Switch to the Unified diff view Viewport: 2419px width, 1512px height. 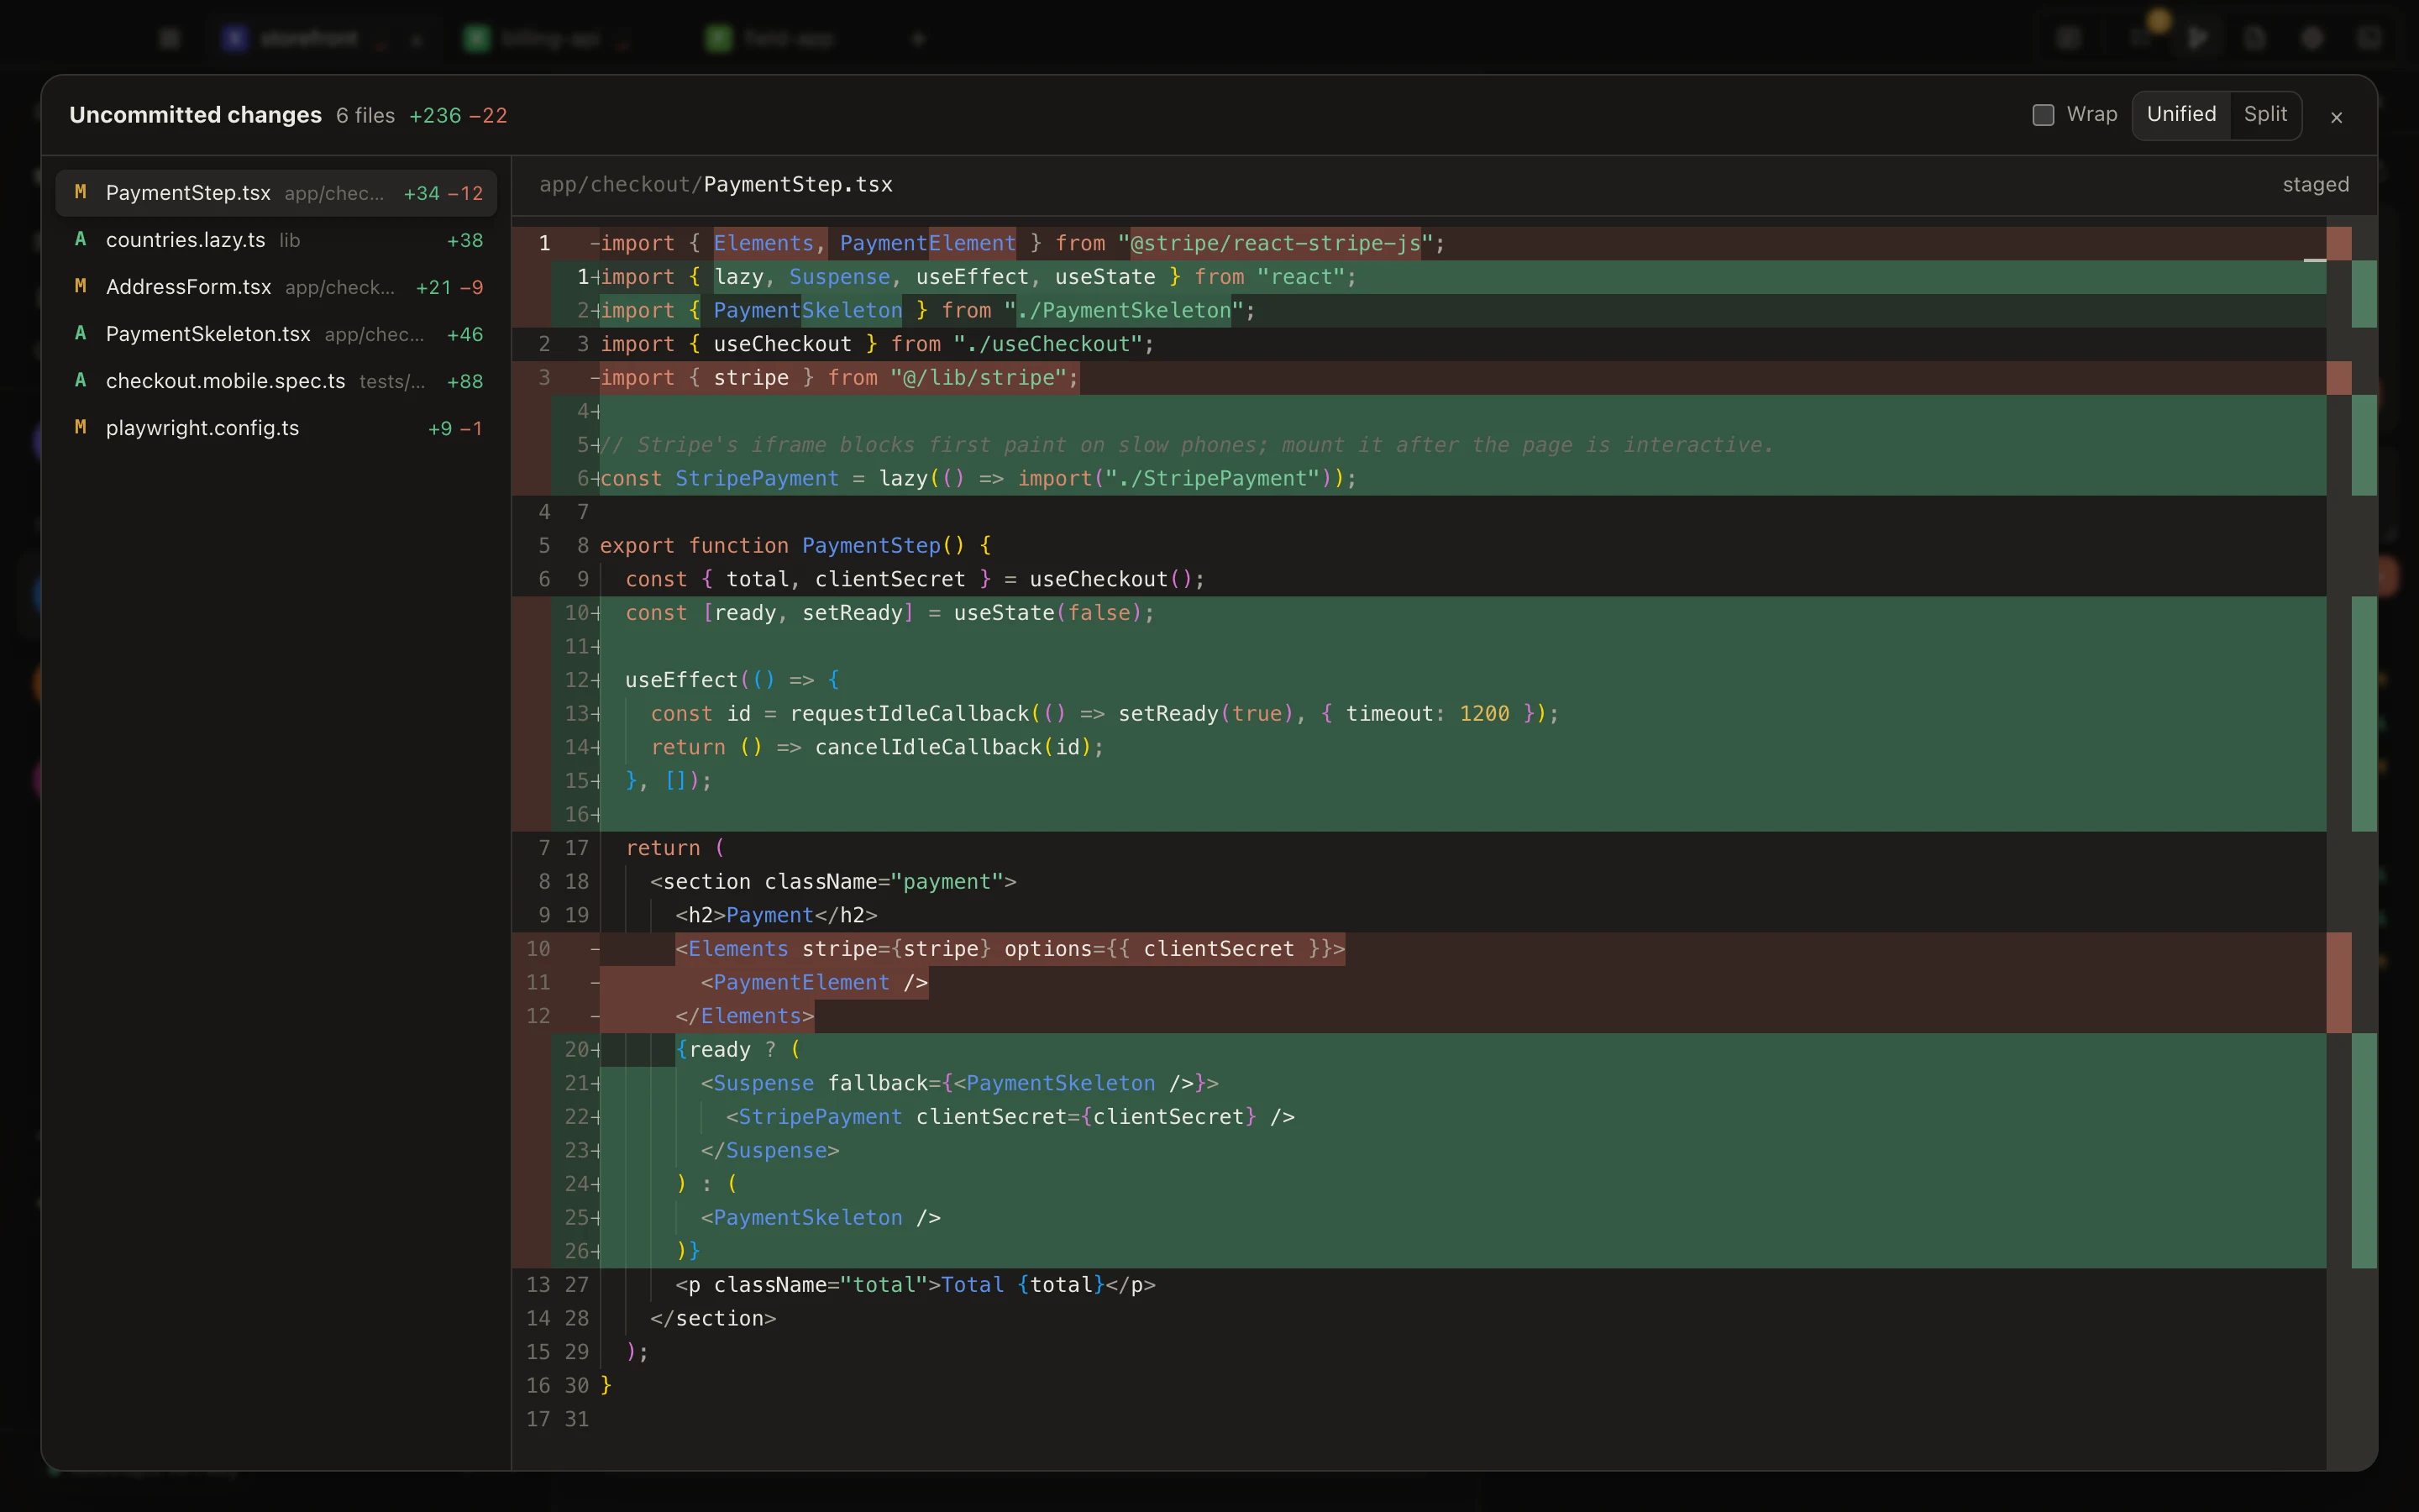[2181, 115]
